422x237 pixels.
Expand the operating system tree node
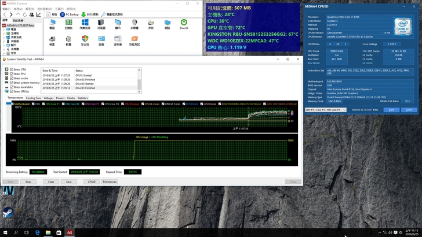(5, 38)
